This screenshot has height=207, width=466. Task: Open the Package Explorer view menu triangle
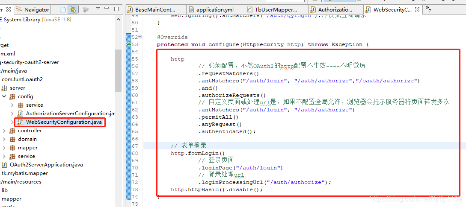pos(98,9)
